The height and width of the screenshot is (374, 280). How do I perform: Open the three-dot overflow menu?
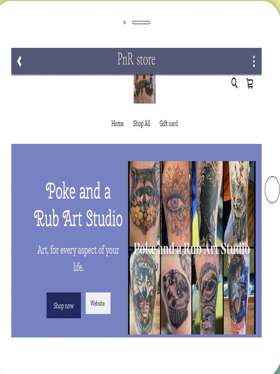254,61
